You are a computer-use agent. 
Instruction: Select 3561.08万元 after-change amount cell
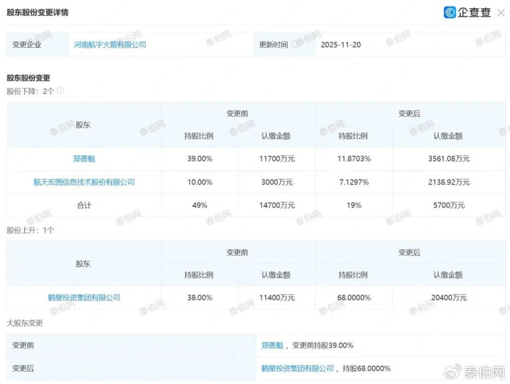tap(449, 159)
